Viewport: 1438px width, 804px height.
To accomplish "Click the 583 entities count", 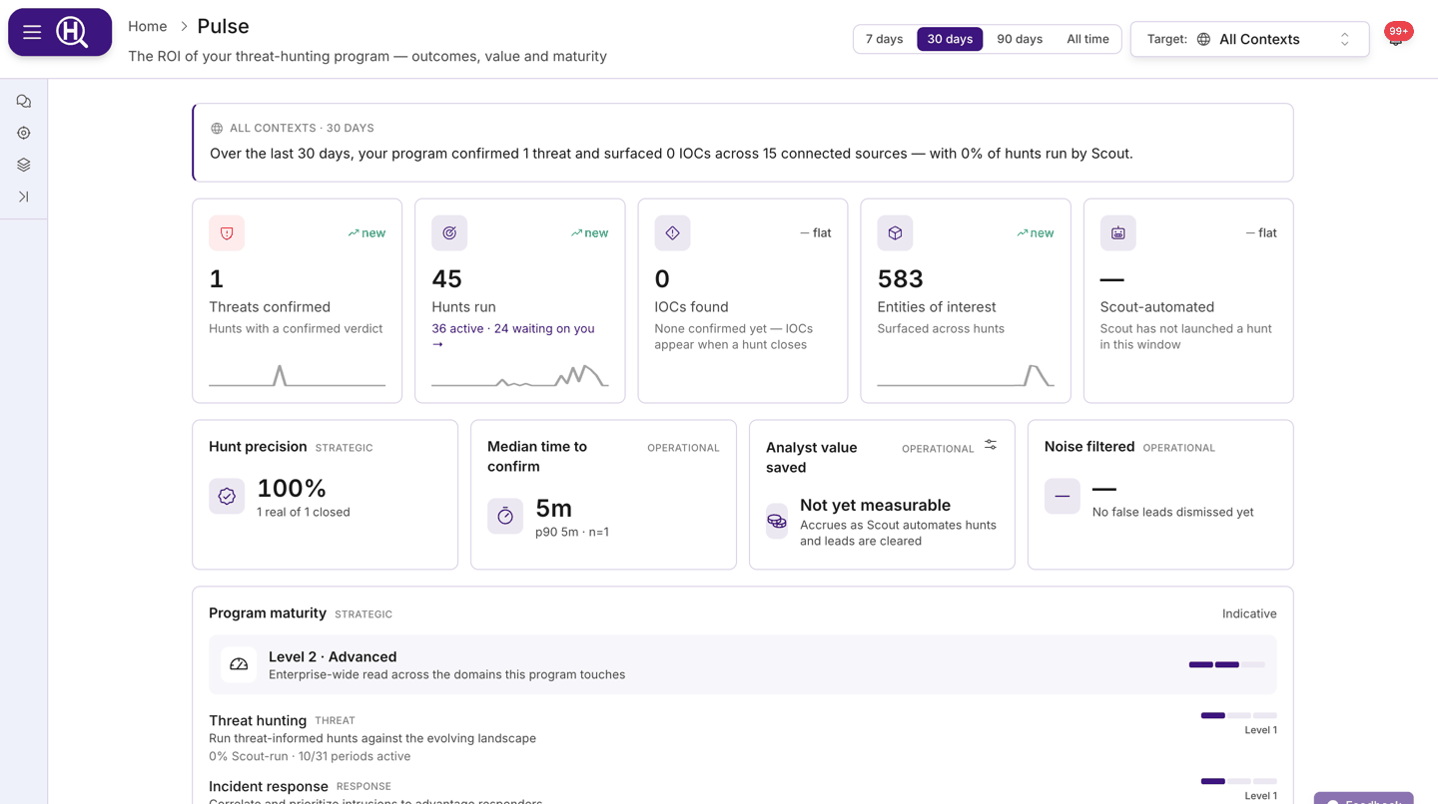I will tap(901, 279).
